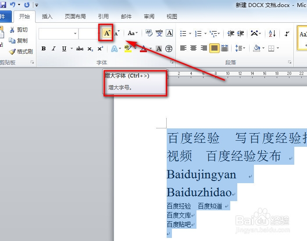Image resolution: width=307 pixels, height=241 pixels.
Task: Toggle show paragraph marks
Action: pyautogui.click(x=287, y=33)
